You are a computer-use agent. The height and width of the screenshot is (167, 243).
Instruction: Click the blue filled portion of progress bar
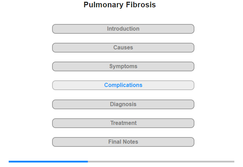pyautogui.click(x=48, y=161)
